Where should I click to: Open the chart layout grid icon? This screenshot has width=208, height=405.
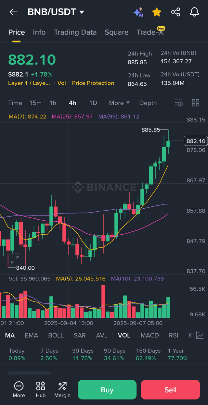[x=196, y=103]
